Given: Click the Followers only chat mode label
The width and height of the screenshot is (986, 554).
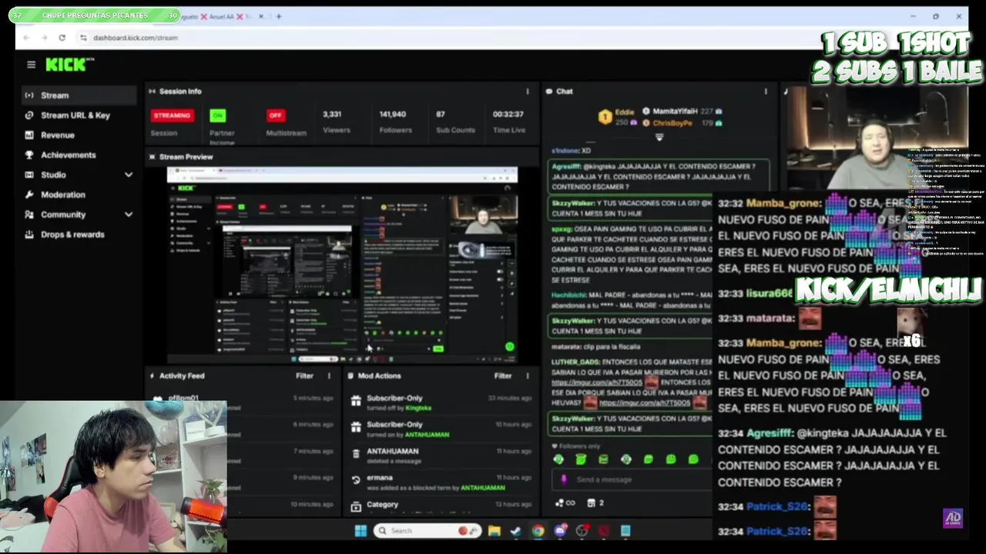Looking at the screenshot, I should tap(577, 446).
